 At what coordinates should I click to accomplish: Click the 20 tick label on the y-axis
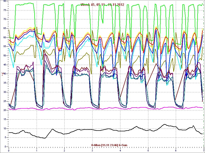[4, 110]
